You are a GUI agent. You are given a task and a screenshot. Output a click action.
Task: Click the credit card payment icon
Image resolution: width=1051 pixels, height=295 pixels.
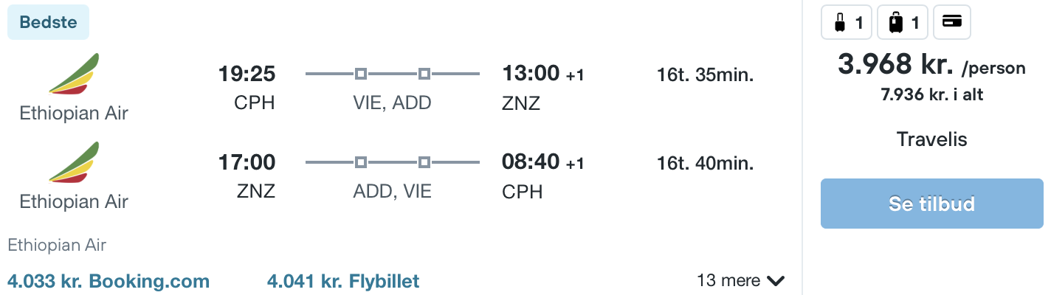coord(952,23)
